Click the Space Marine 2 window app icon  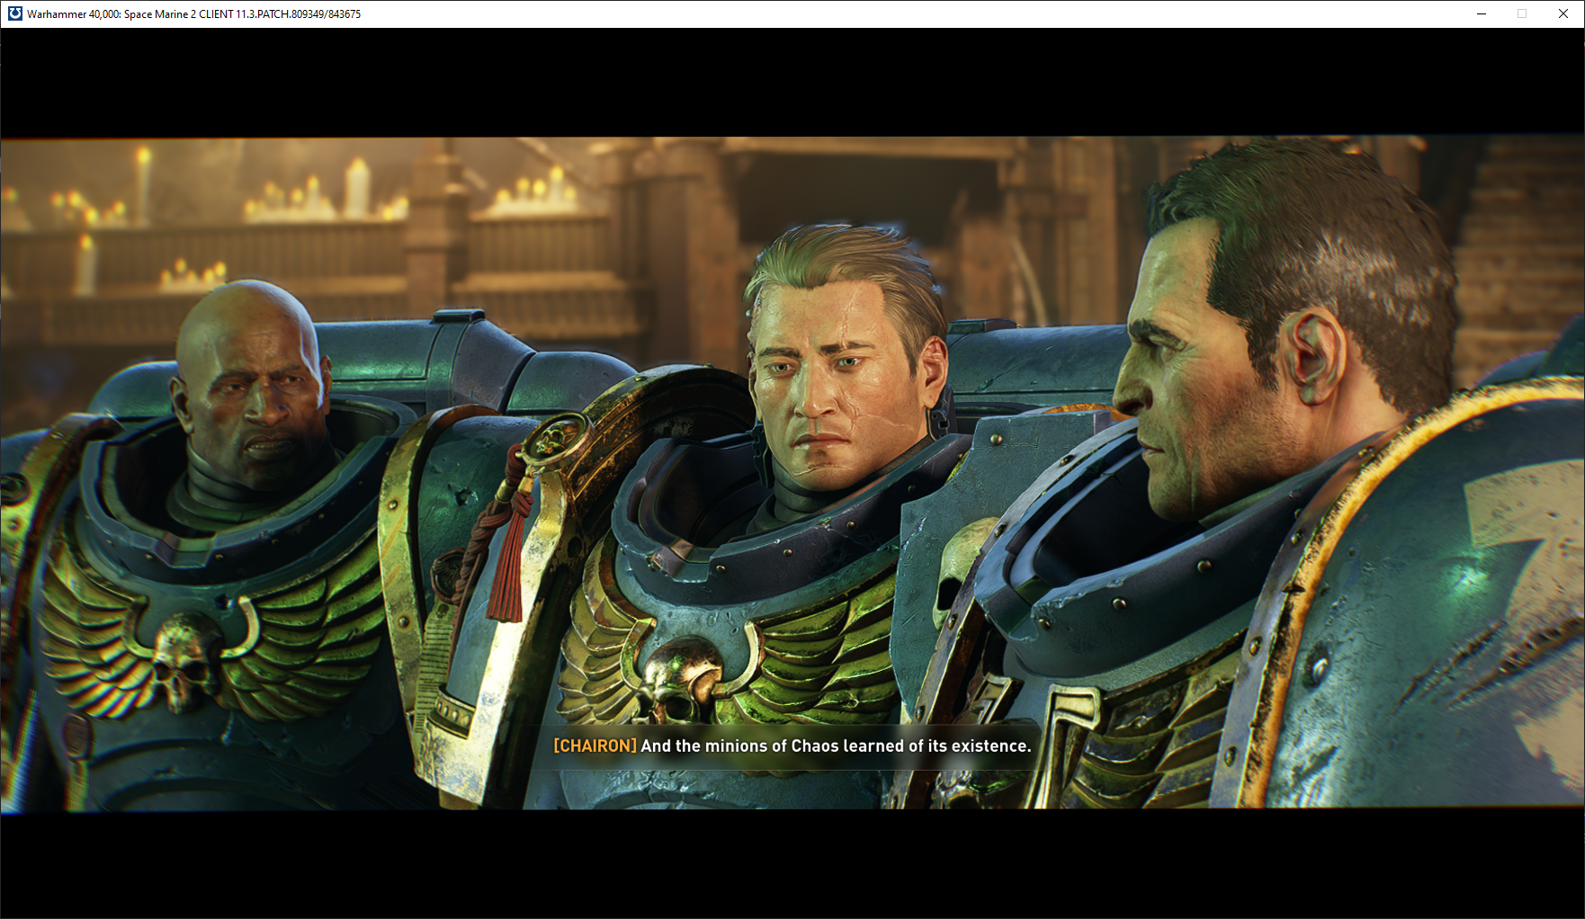click(x=14, y=13)
